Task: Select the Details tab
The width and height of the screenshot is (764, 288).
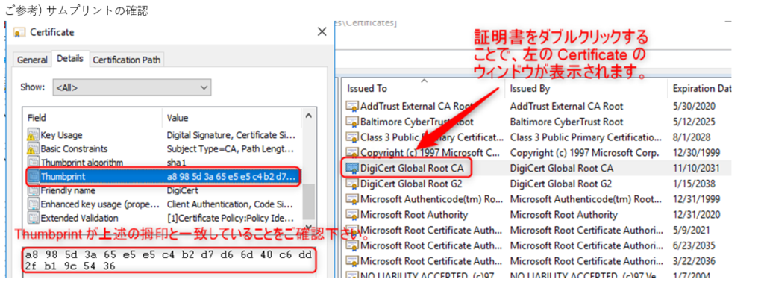Action: pos(70,59)
